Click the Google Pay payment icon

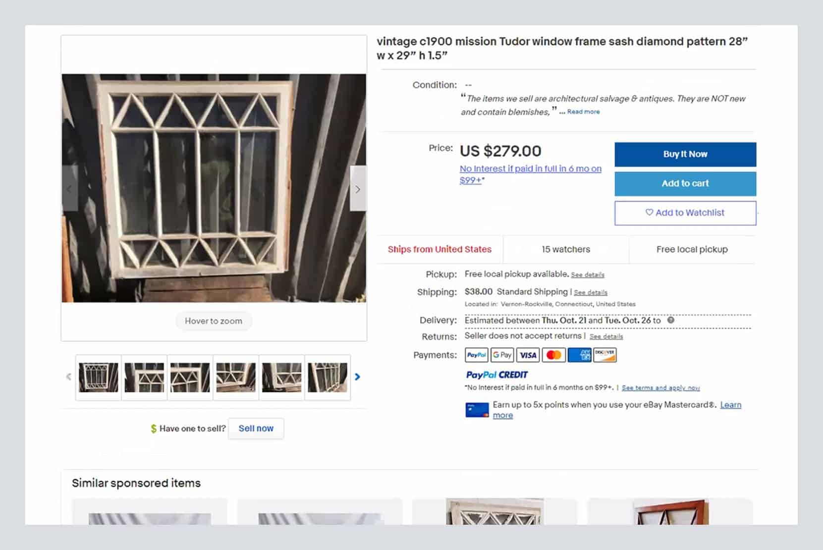(502, 355)
